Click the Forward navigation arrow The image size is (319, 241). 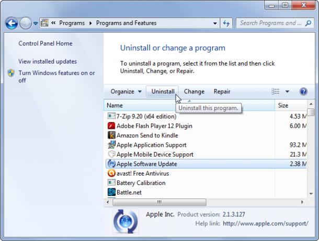pos(26,23)
